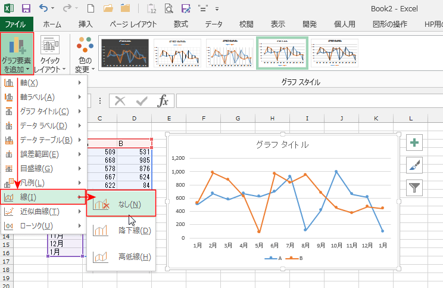Expand the 誤差範囲(E) submenu
The height and width of the screenshot is (288, 443).
coord(43,154)
